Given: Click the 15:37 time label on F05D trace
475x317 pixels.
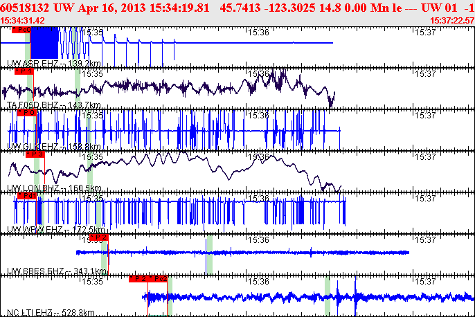Looking at the screenshot, I should 425,74.
